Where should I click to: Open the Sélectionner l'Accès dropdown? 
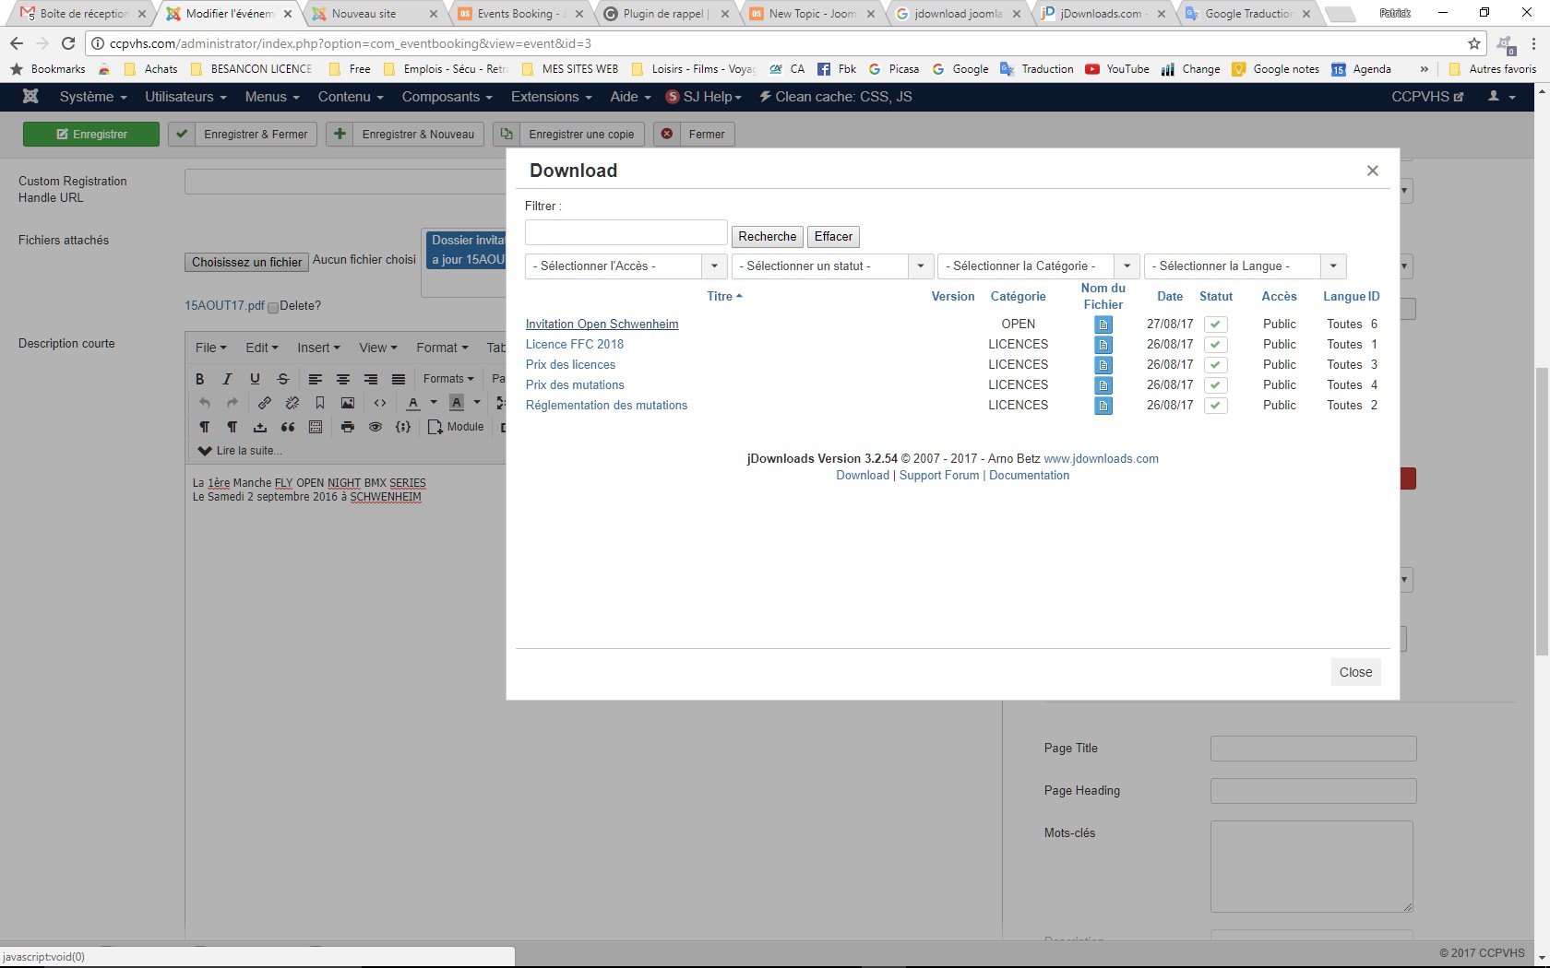point(625,266)
